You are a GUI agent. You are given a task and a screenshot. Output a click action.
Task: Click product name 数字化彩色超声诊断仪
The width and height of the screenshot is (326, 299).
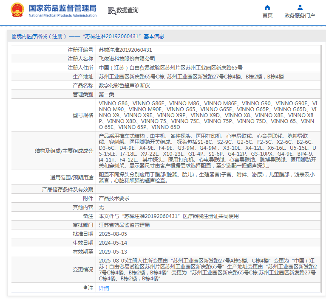[x=124, y=86]
